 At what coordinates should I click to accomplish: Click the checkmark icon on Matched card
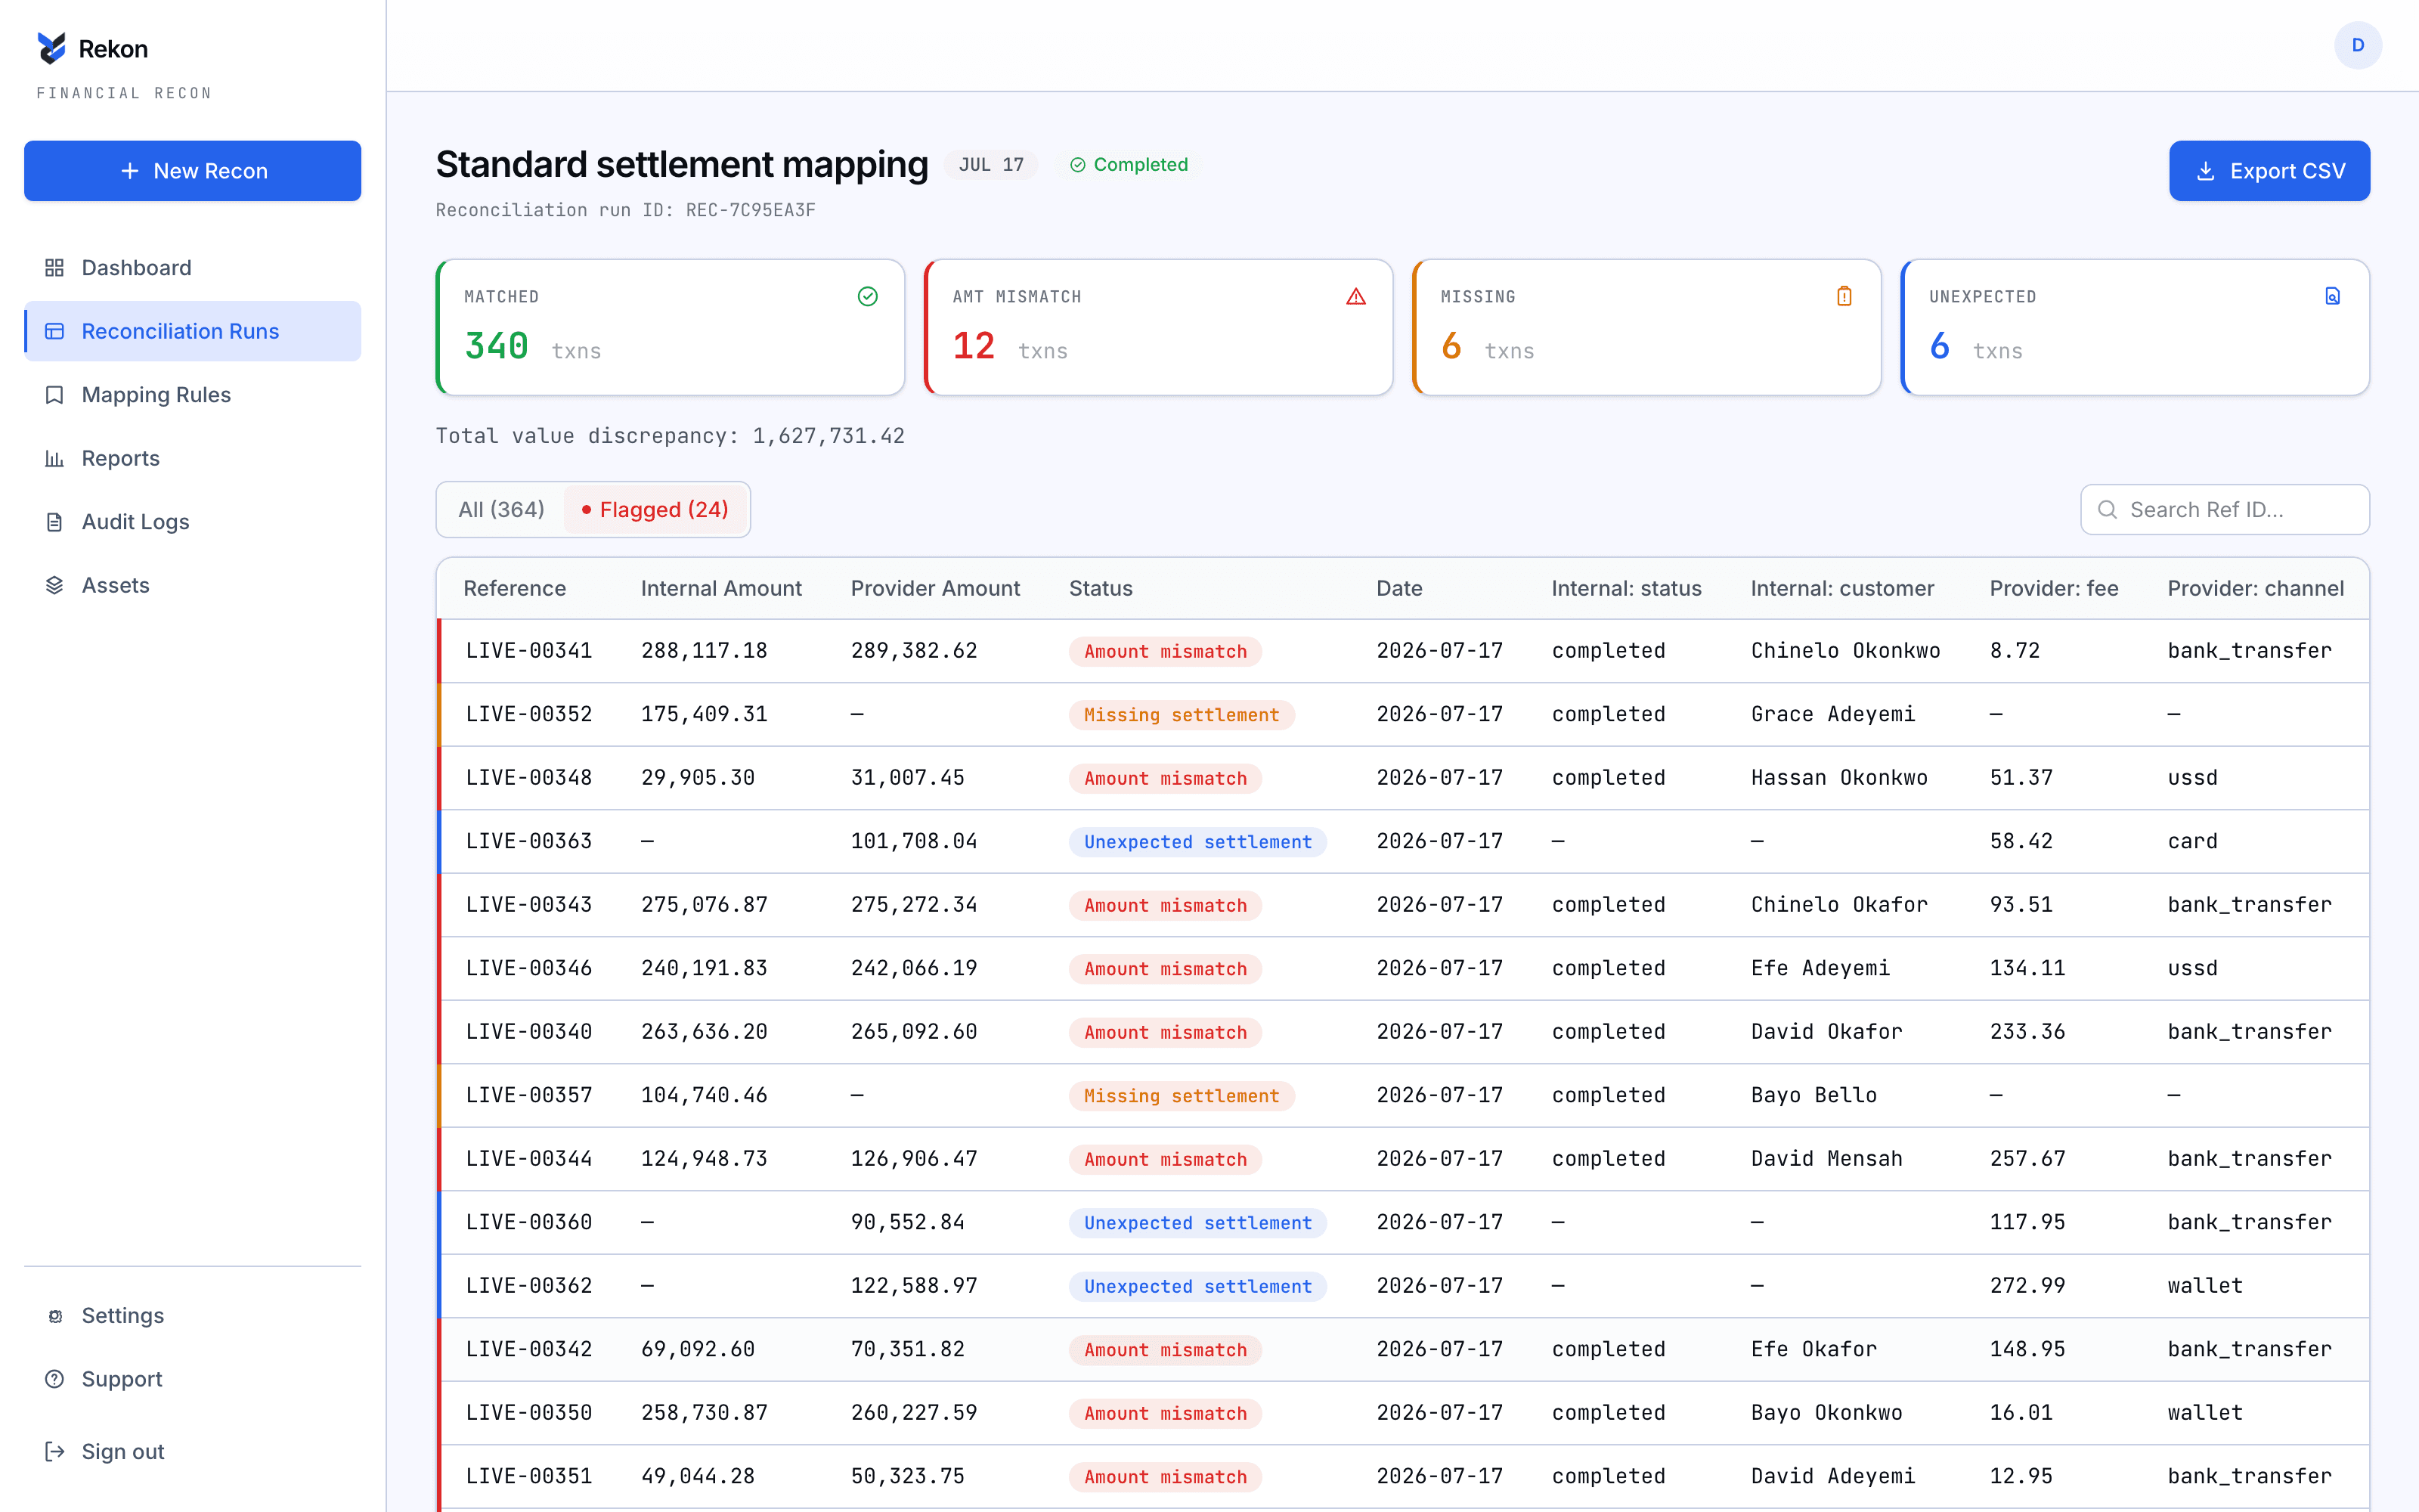click(868, 296)
